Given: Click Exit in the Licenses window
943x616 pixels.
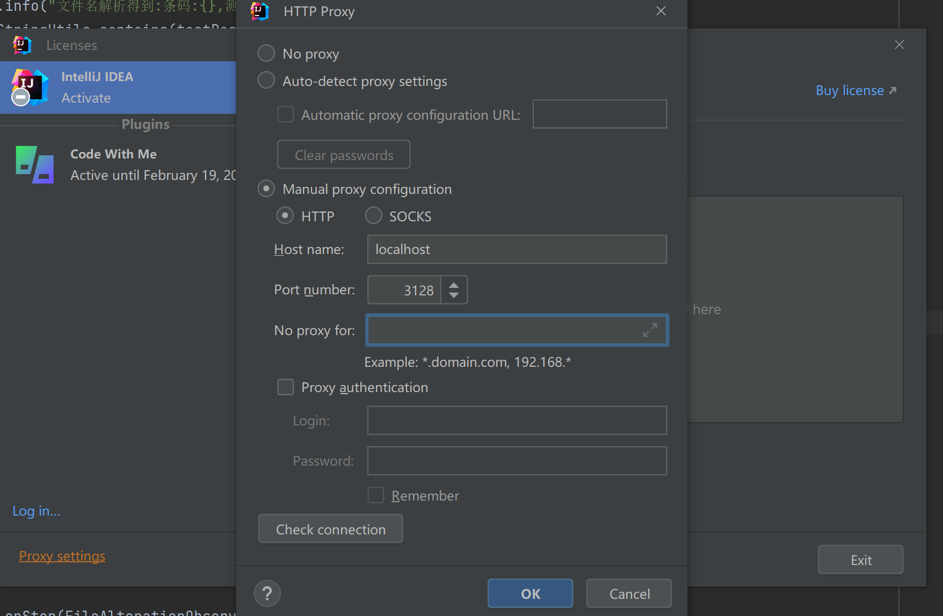Looking at the screenshot, I should pos(861,560).
